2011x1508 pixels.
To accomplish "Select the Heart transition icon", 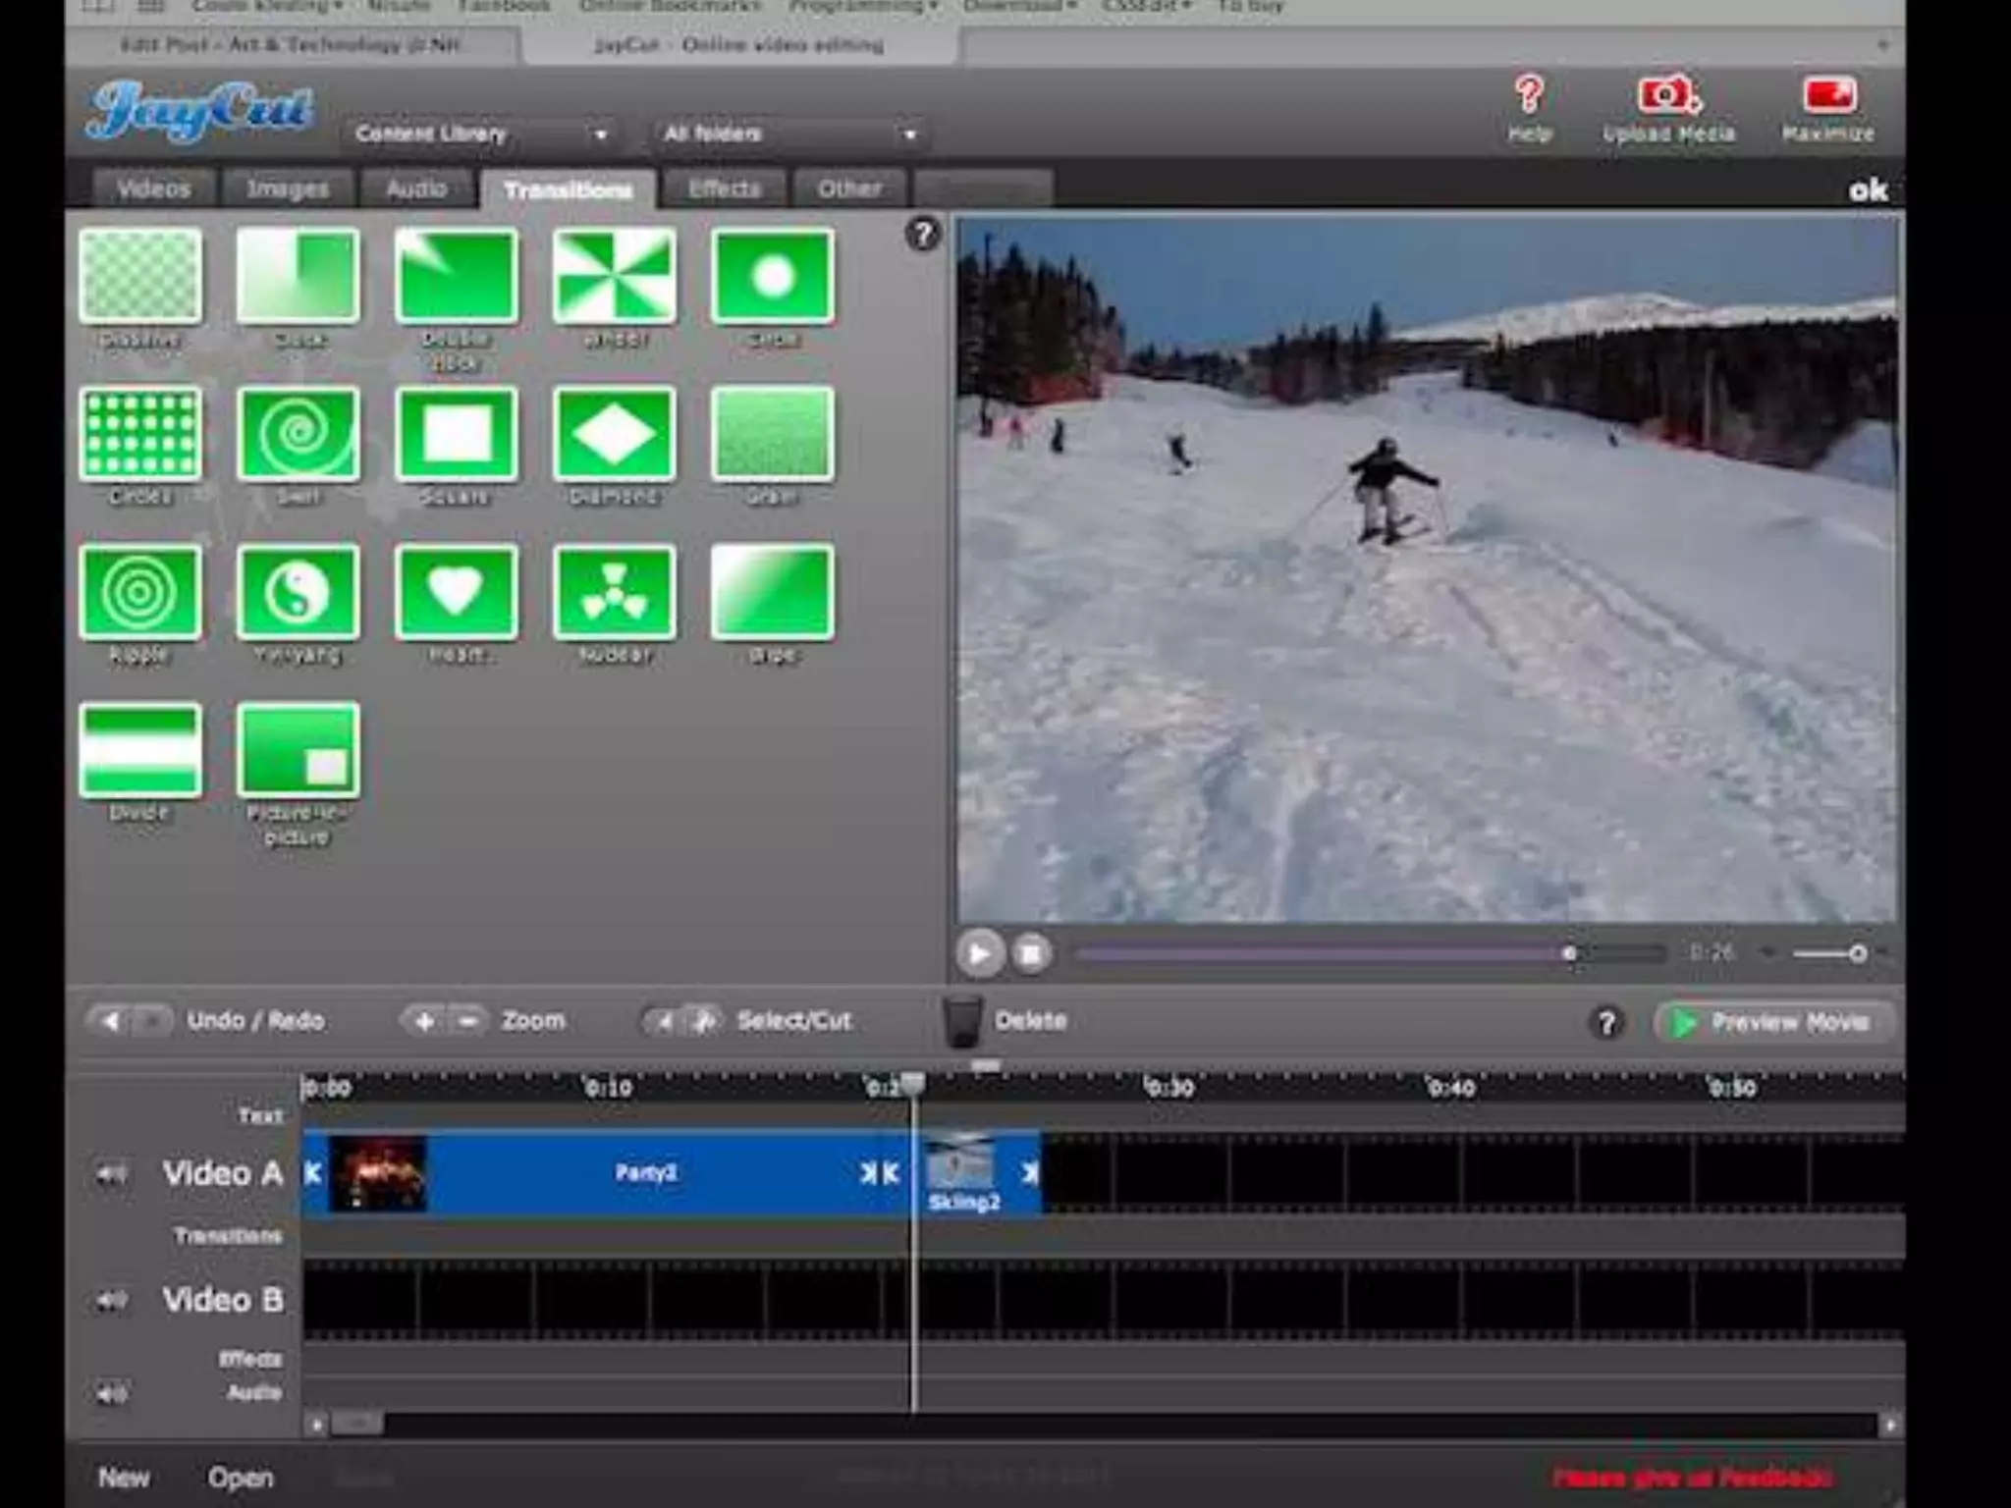I will click(457, 592).
